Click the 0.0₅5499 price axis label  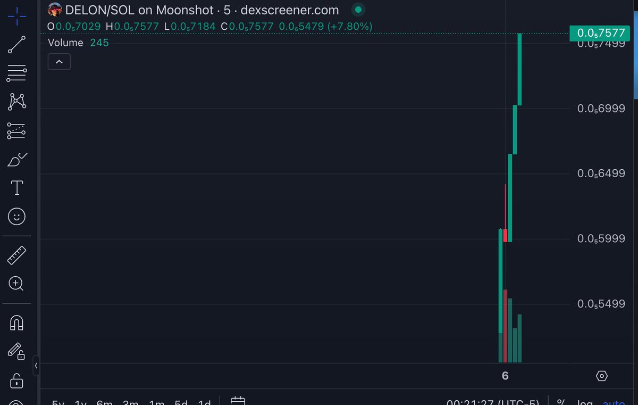(x=601, y=304)
